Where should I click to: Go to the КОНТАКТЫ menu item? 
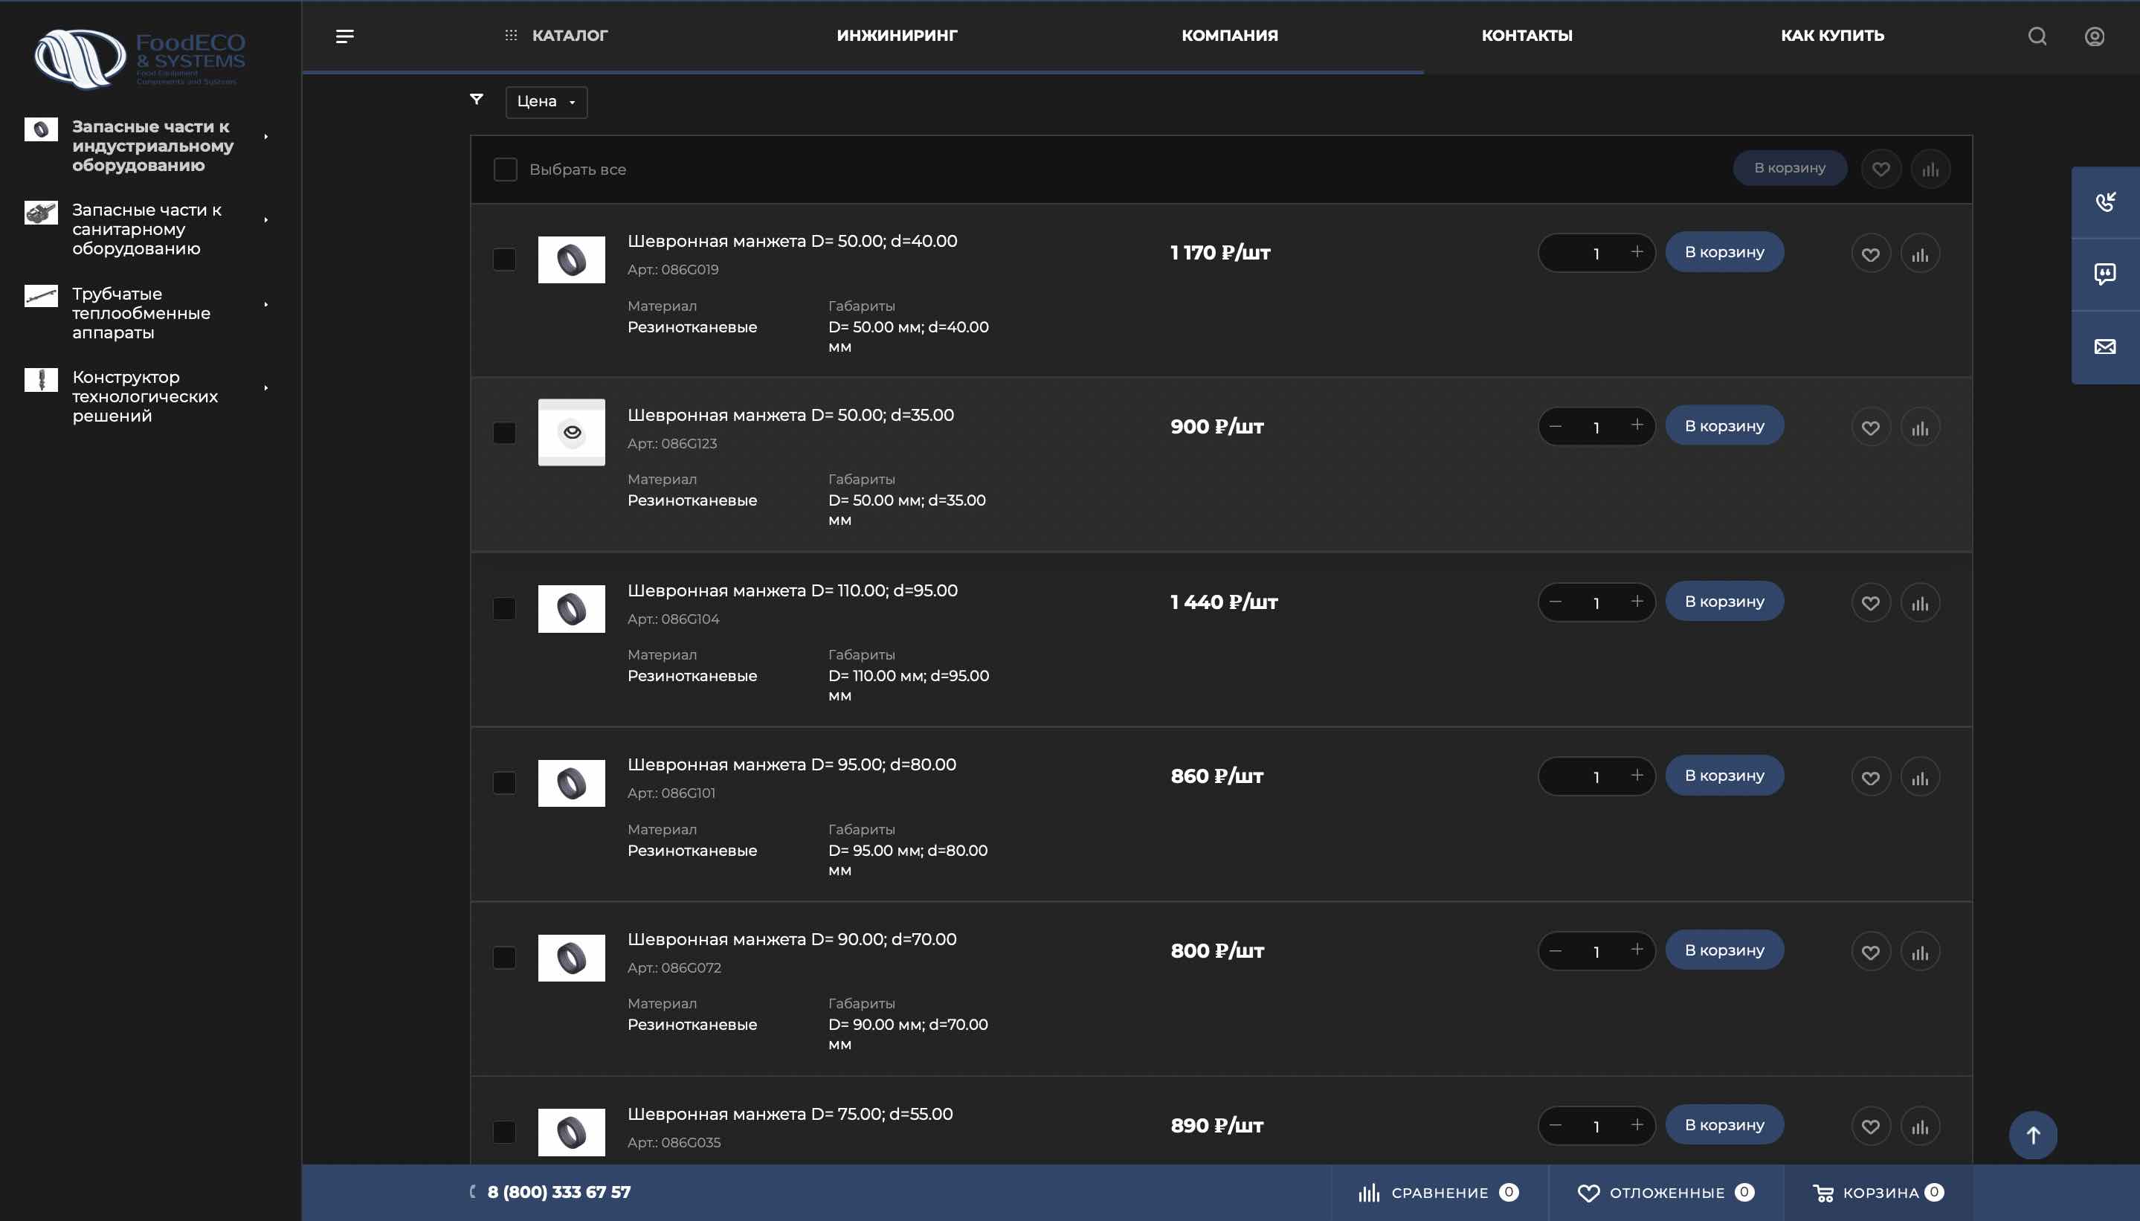[x=1526, y=35]
